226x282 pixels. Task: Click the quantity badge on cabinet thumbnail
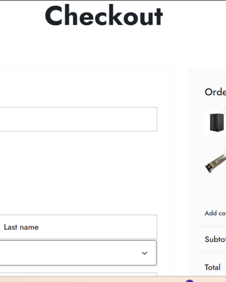(225, 111)
